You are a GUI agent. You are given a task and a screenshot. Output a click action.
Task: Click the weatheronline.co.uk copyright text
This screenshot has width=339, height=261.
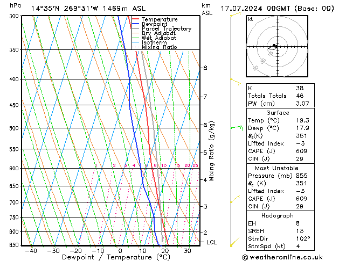[282, 257]
